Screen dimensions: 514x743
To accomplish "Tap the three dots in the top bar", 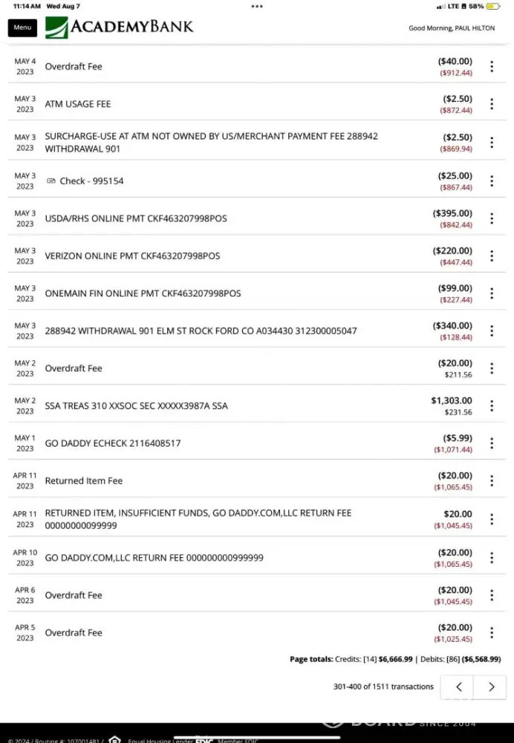I will (257, 6).
